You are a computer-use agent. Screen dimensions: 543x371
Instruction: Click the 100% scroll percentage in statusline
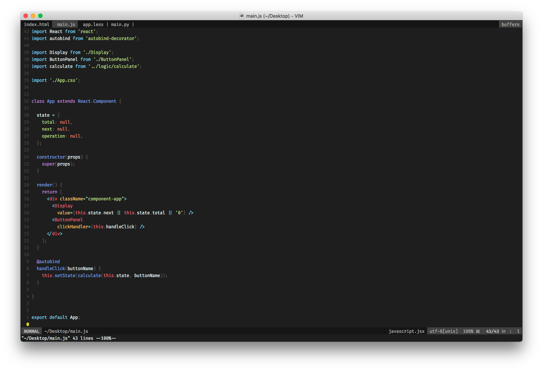coord(468,331)
